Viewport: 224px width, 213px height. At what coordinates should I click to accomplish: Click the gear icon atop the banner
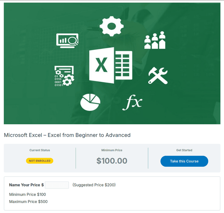click(111, 26)
